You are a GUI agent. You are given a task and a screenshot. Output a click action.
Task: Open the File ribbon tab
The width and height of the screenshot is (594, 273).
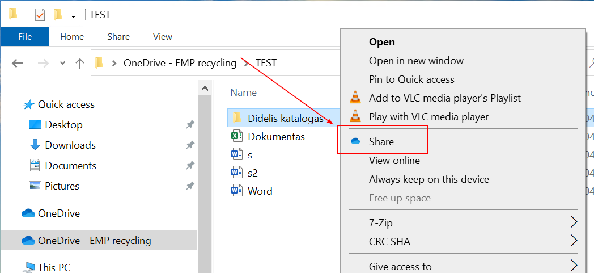(25, 36)
